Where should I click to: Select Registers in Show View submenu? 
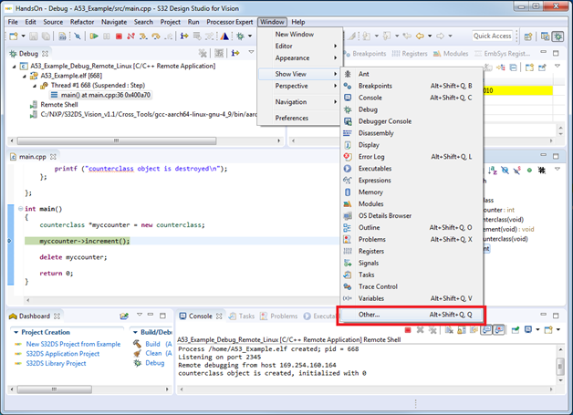click(412, 251)
